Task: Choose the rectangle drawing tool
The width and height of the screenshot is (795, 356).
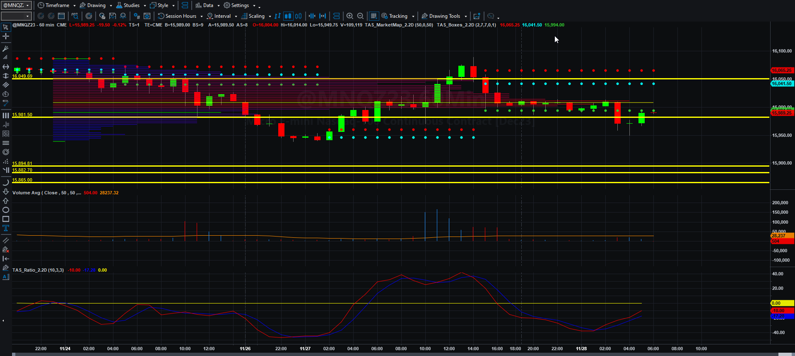Action: 6,219
